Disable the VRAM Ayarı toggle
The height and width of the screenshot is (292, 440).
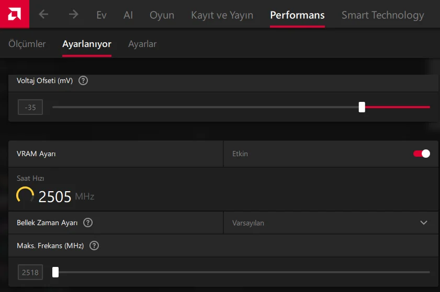point(421,154)
